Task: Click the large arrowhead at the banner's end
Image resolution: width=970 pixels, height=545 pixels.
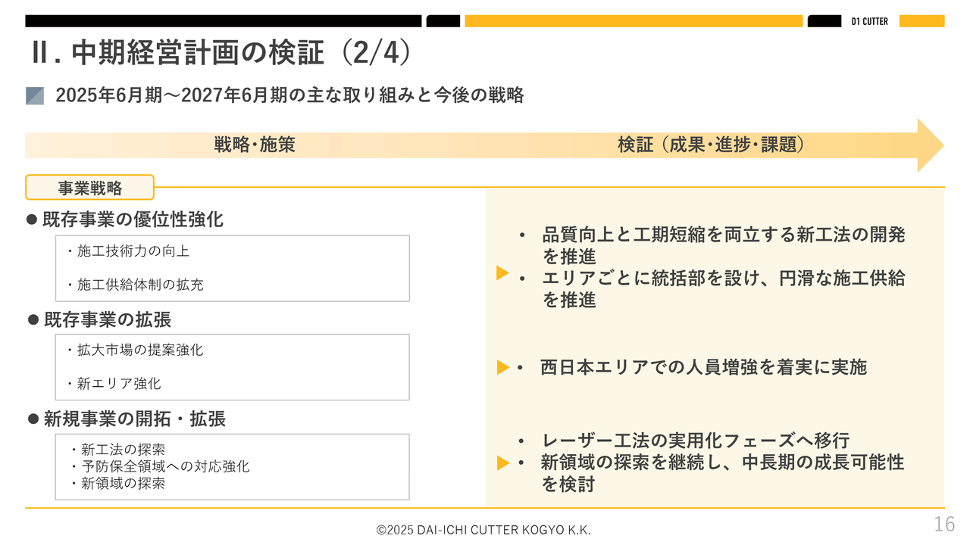Action: (931, 145)
